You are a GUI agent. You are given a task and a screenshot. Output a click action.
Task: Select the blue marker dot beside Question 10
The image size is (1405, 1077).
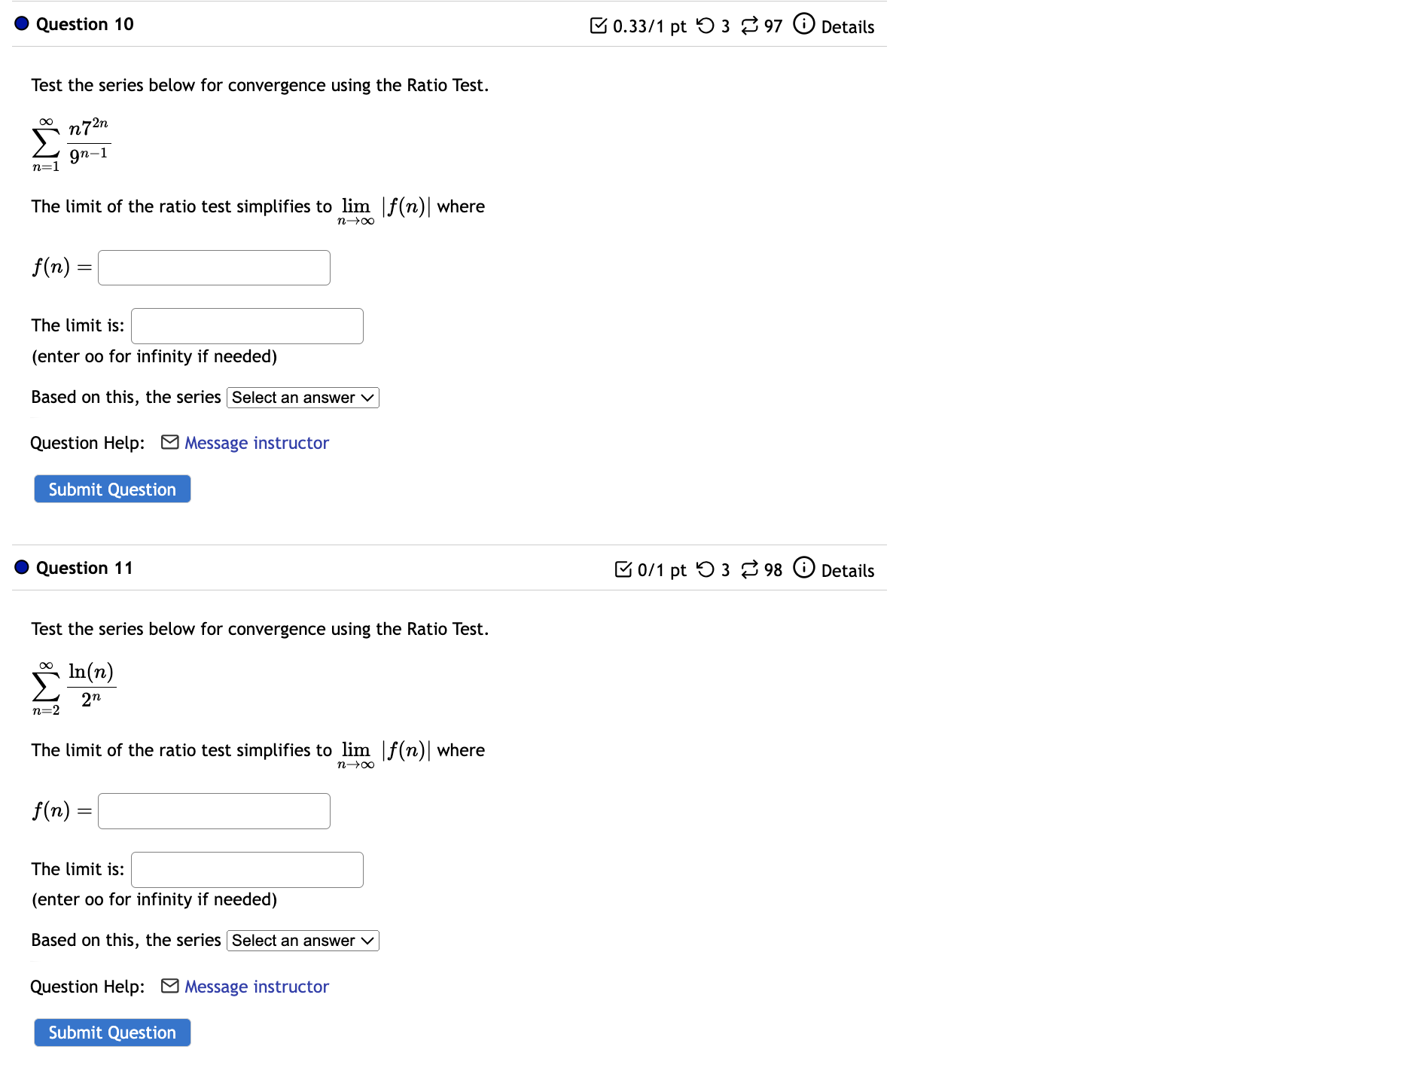20,24
